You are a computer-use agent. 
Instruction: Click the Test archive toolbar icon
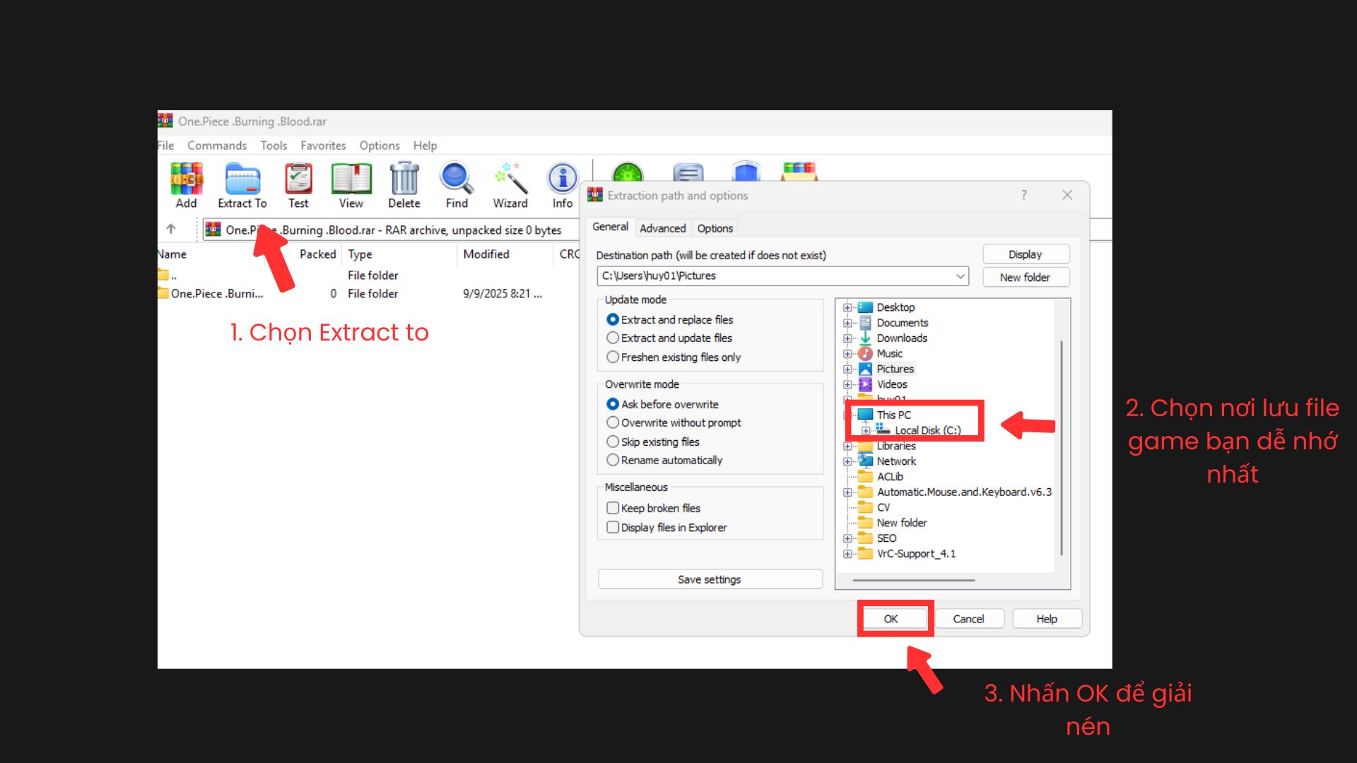(298, 179)
